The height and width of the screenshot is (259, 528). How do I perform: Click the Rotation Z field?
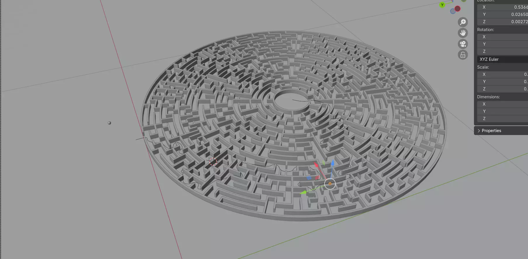pos(502,52)
